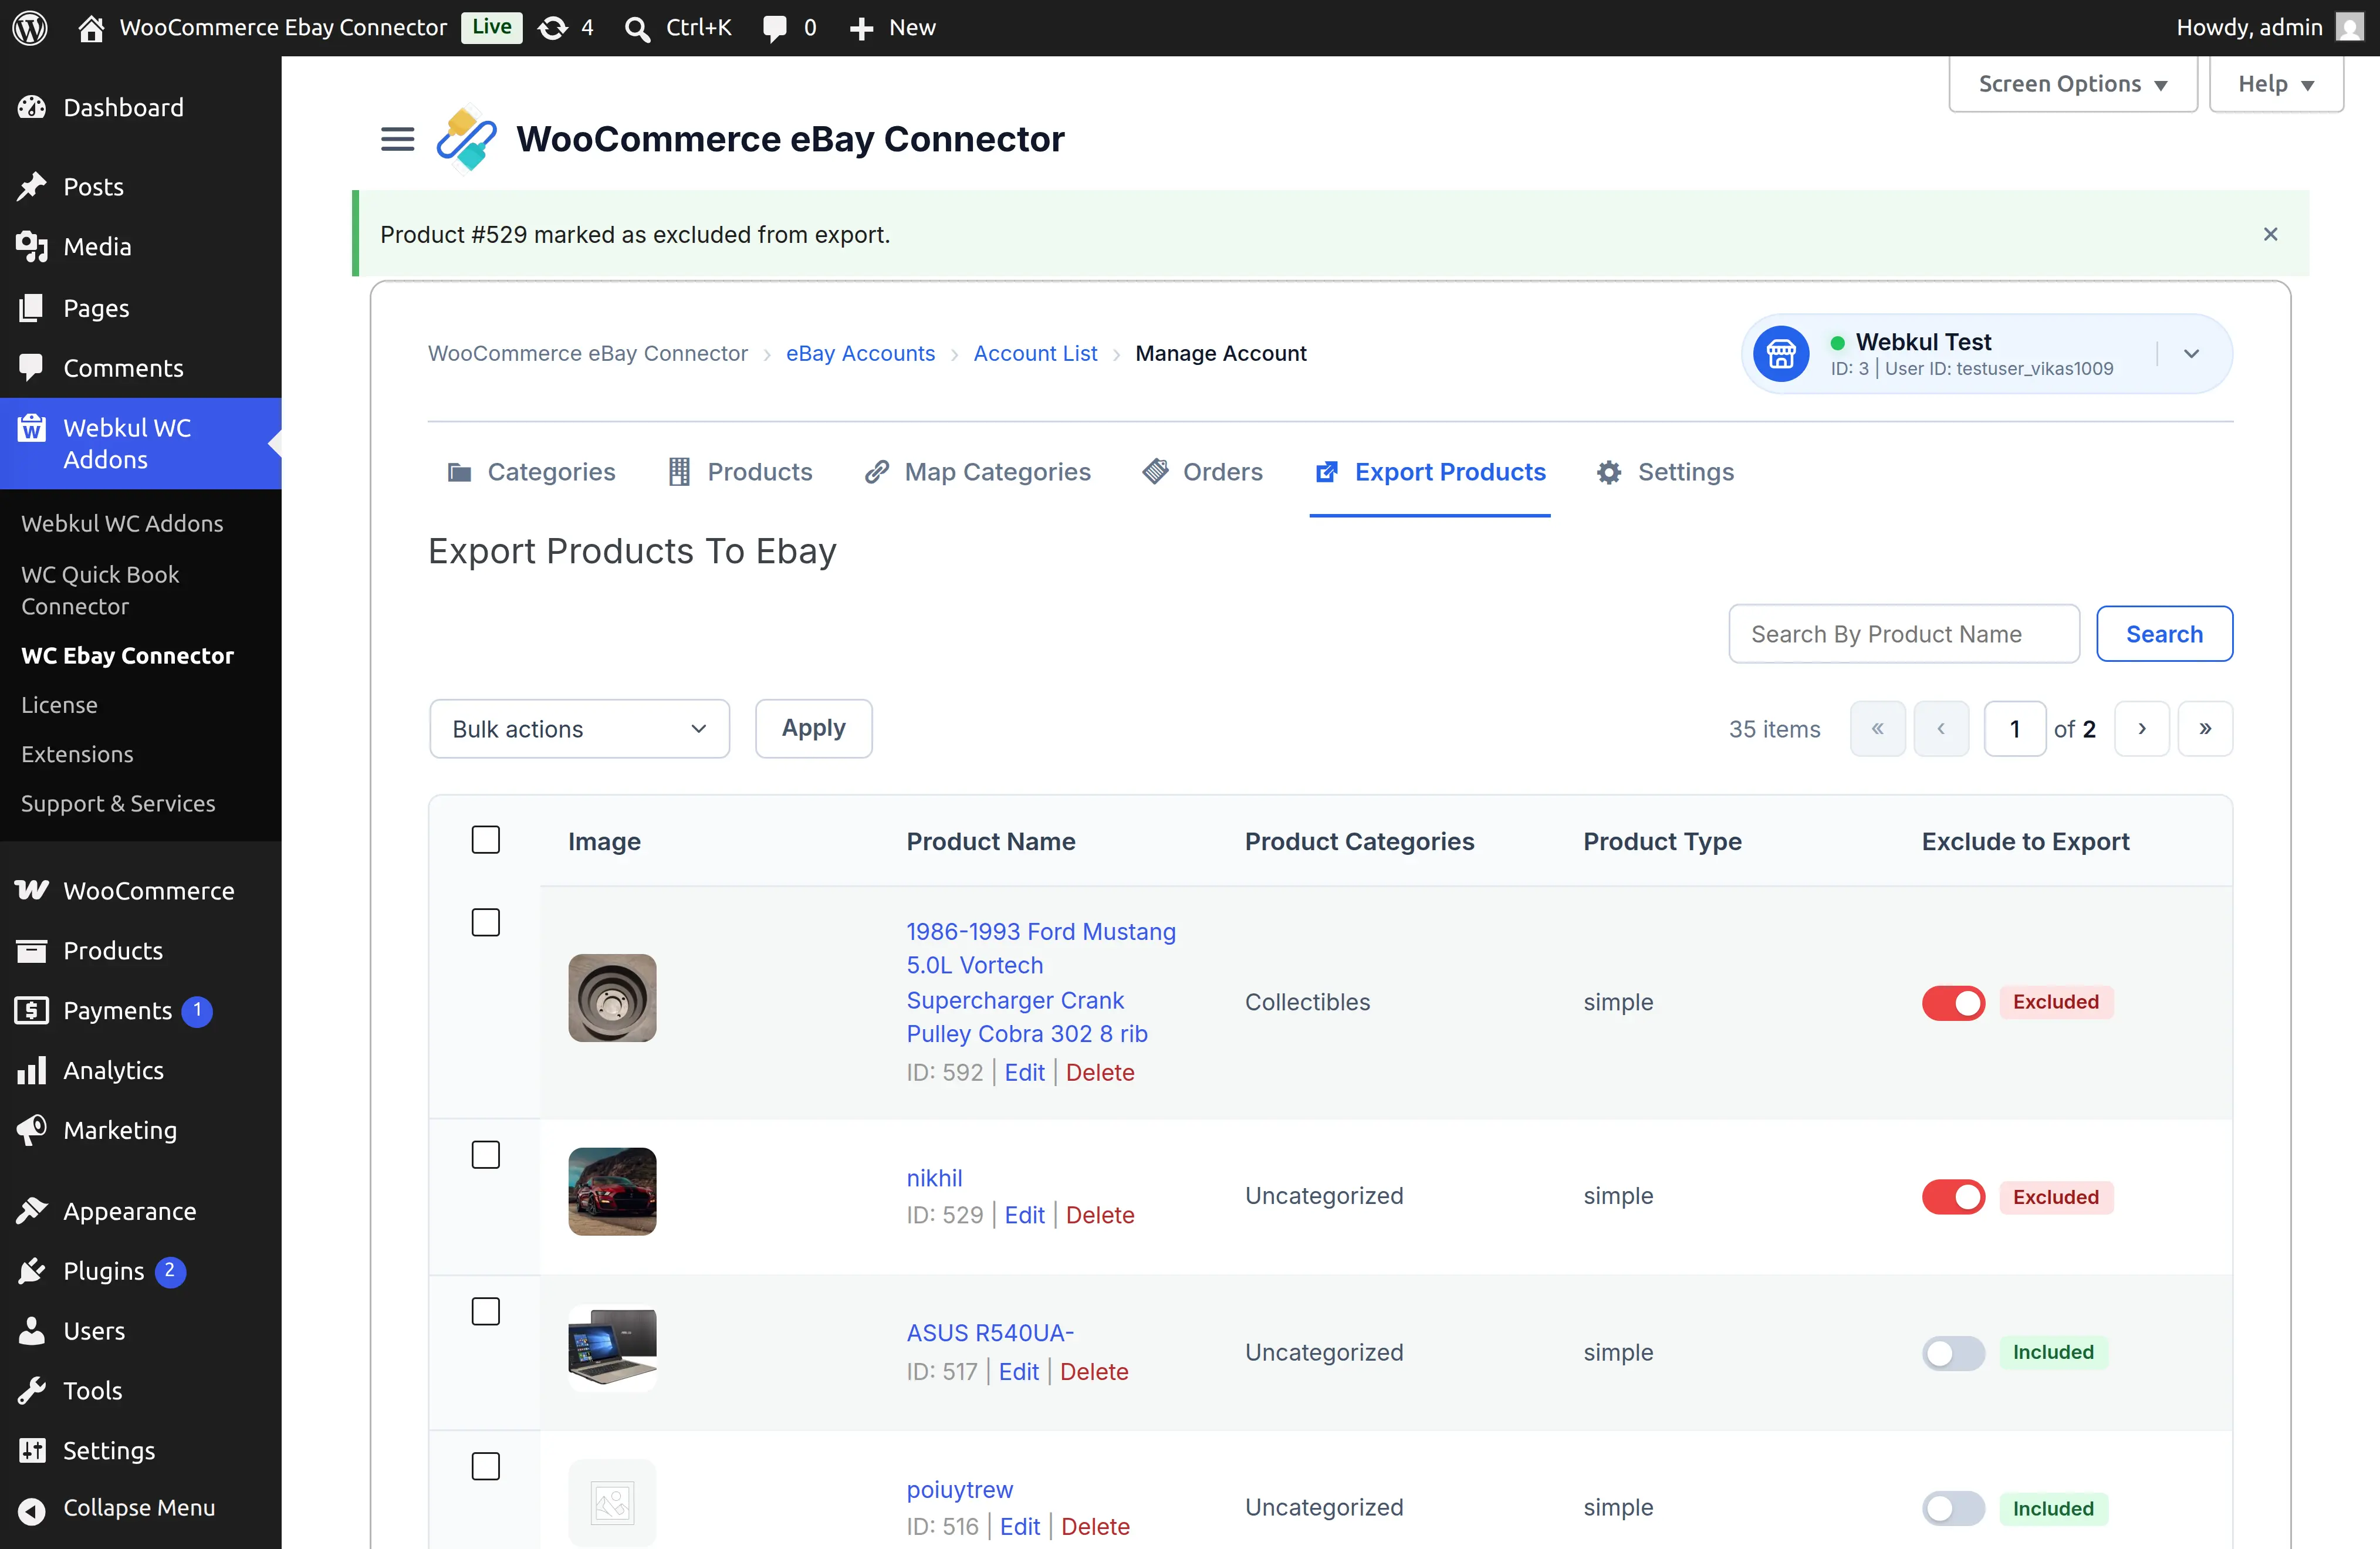Image resolution: width=2380 pixels, height=1549 pixels.
Task: Toggle the hamburger menu icon
Action: pos(397,139)
